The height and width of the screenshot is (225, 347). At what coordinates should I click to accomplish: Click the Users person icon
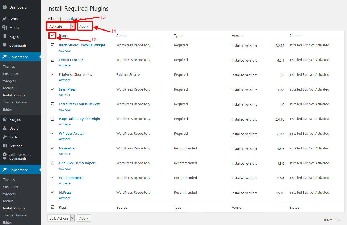(x=5, y=128)
